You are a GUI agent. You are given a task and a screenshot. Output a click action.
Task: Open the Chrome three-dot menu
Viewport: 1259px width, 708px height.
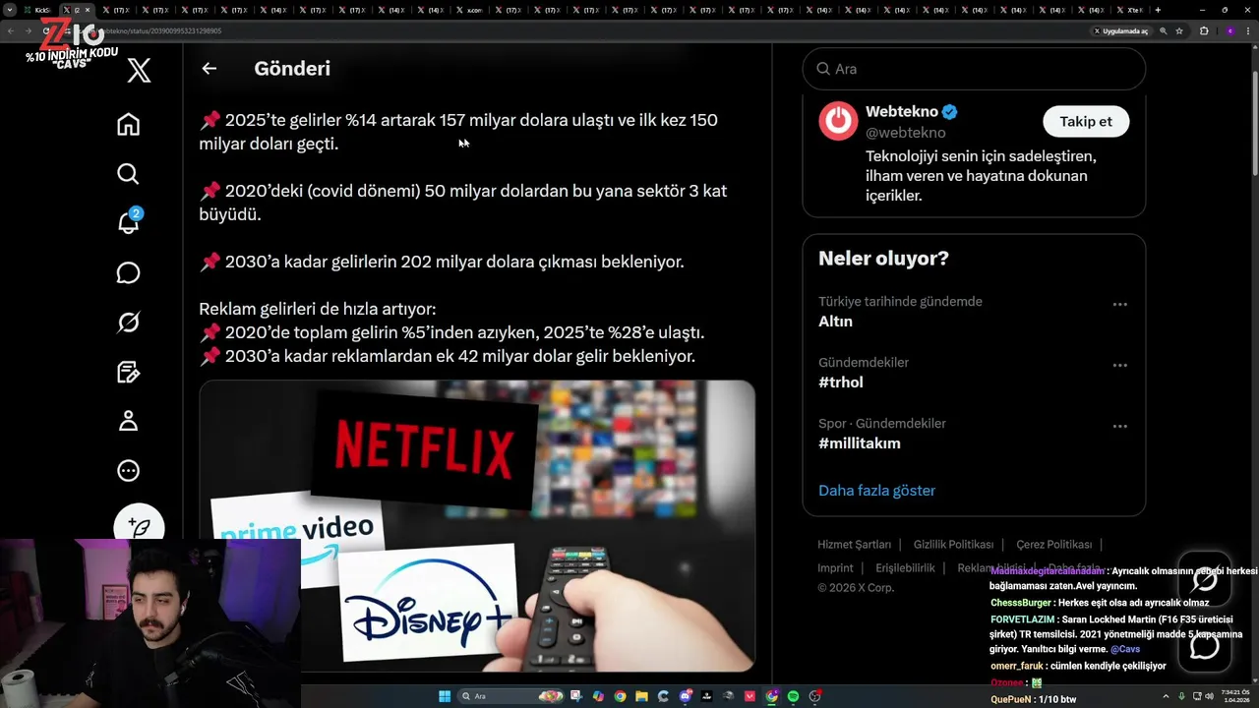pos(1248,30)
